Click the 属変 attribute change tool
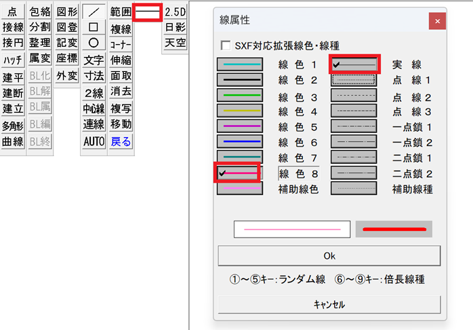The width and height of the screenshot is (473, 330). click(x=40, y=58)
